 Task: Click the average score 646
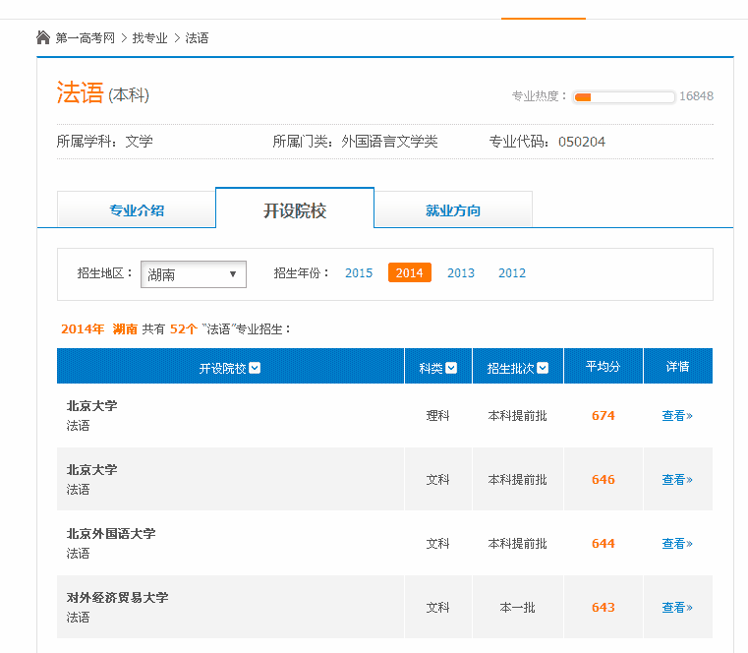(x=603, y=480)
